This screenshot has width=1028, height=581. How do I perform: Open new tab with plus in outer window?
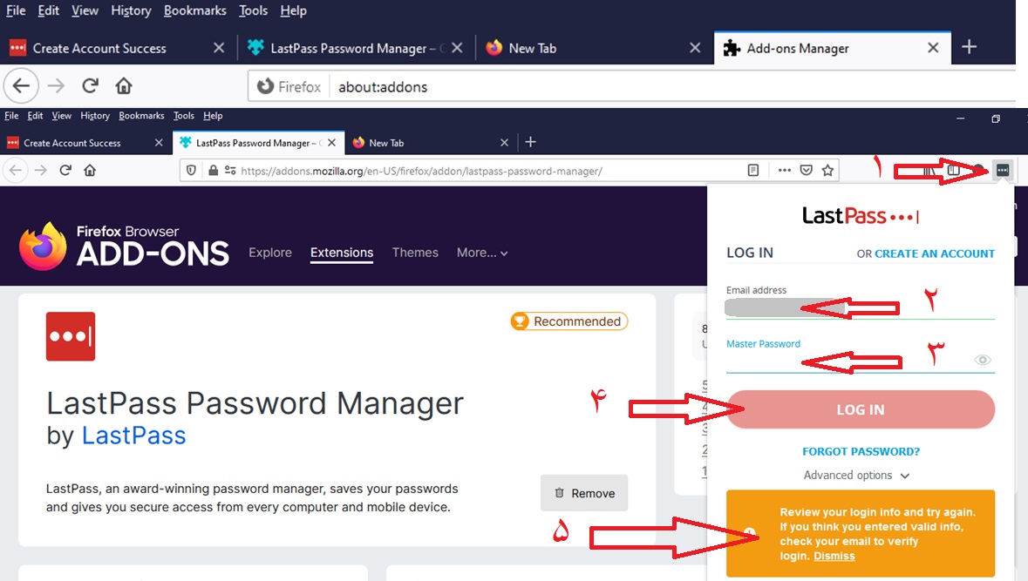click(969, 47)
